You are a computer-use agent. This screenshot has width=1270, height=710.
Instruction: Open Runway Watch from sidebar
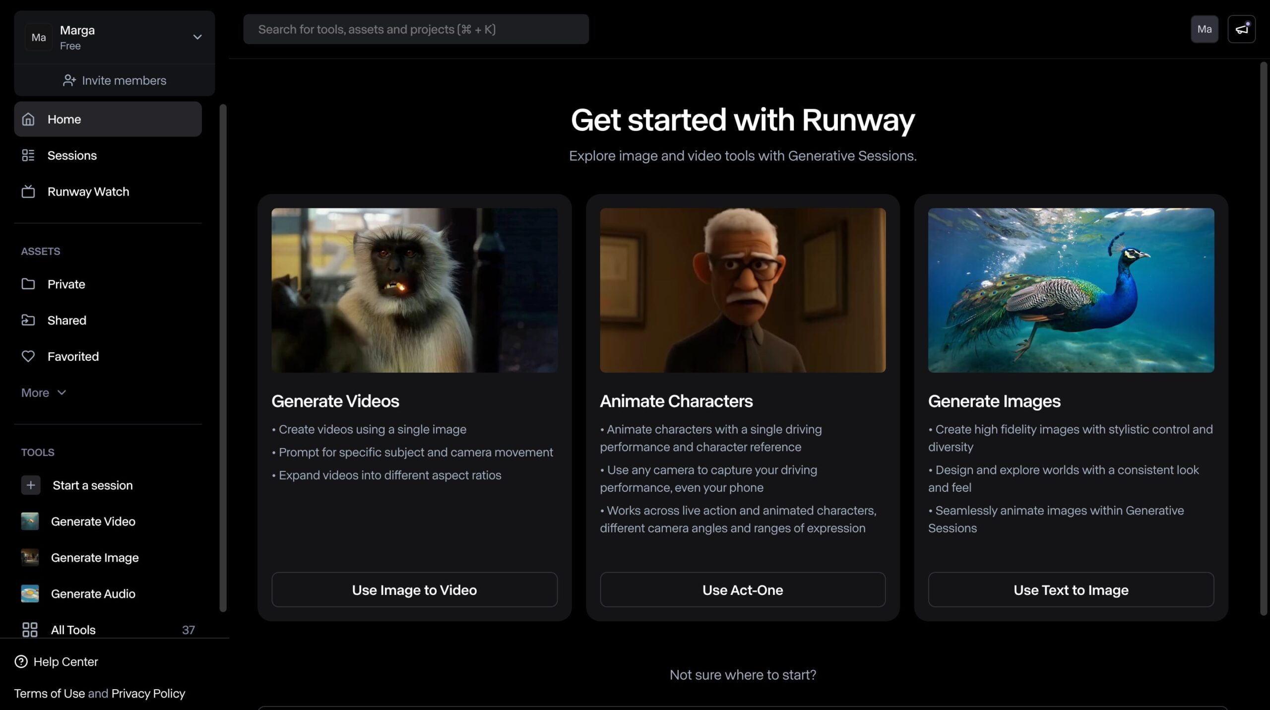88,192
